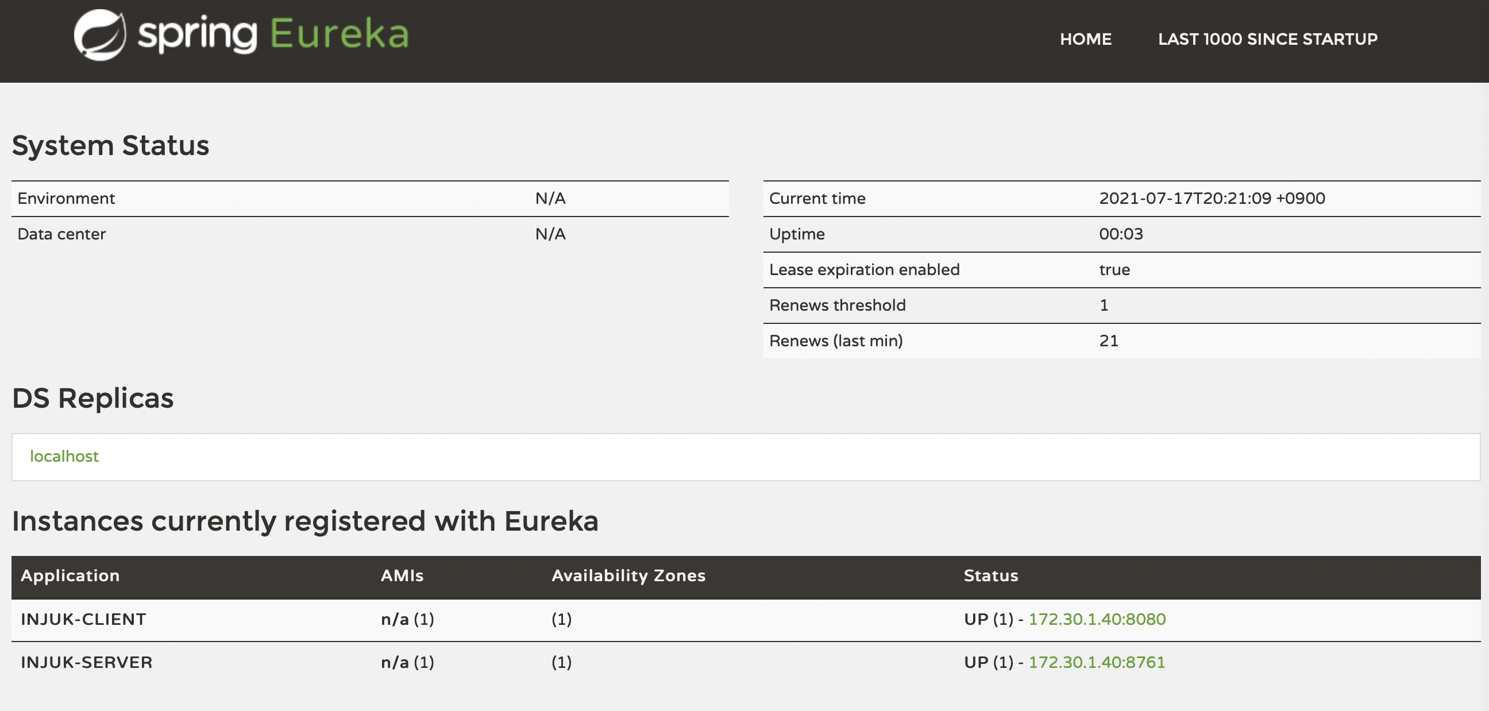This screenshot has width=1489, height=711.
Task: Click the Environment row label
Action: point(66,198)
